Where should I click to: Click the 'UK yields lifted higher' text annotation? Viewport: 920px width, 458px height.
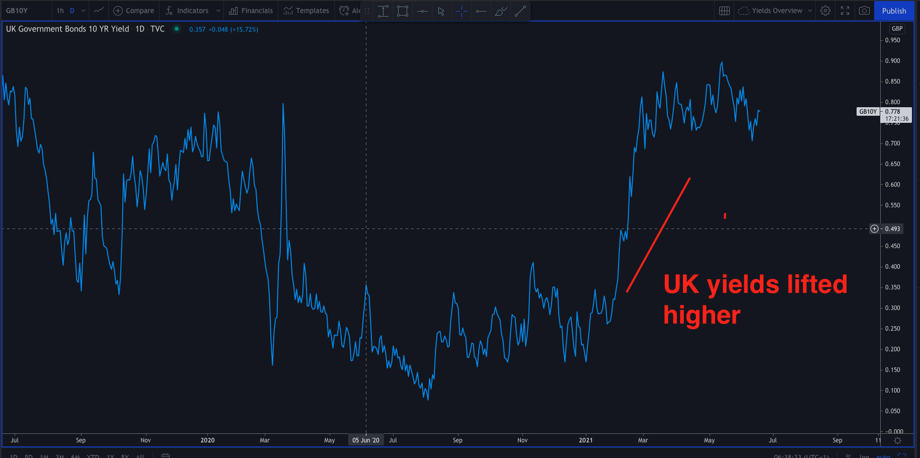755,300
